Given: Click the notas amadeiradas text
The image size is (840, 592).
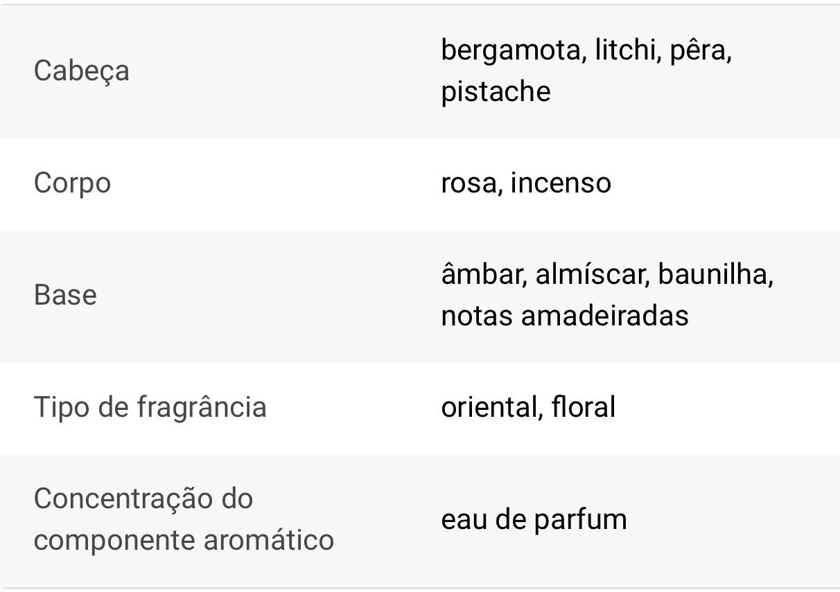Looking at the screenshot, I should tap(565, 316).
